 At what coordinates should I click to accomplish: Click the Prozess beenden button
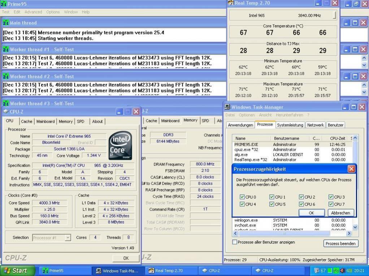(x=340, y=243)
